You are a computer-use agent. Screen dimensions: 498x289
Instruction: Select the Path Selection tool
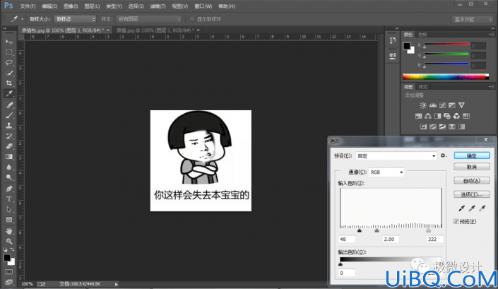point(9,210)
